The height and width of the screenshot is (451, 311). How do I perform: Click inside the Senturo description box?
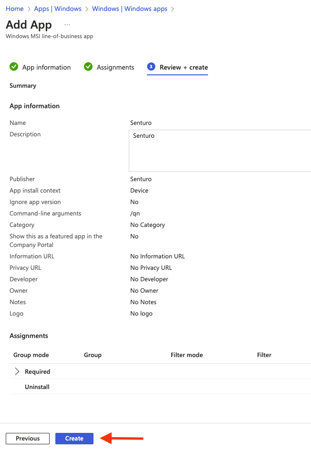click(220, 151)
